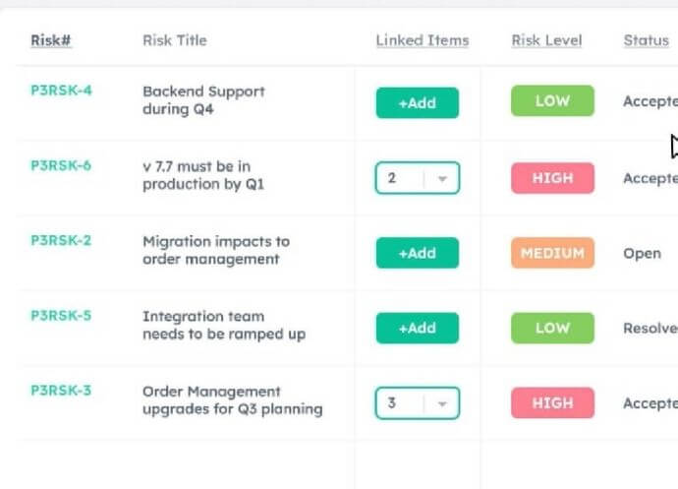
Task: Click the Risk Title column header
Action: [175, 40]
